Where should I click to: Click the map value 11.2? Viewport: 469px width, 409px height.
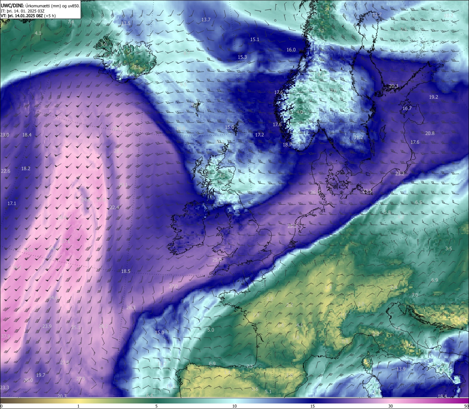358,137
